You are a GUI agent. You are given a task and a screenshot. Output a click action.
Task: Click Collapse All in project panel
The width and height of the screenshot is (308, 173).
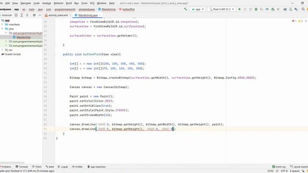tap(27, 15)
